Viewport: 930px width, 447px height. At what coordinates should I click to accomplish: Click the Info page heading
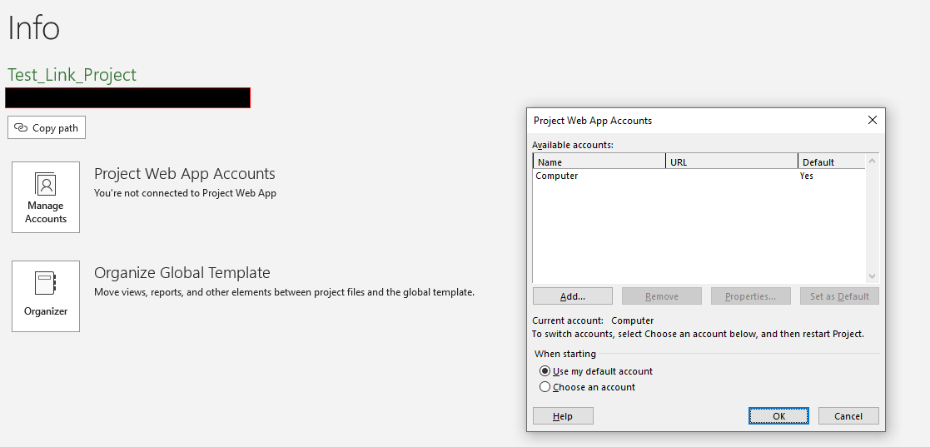click(x=34, y=27)
